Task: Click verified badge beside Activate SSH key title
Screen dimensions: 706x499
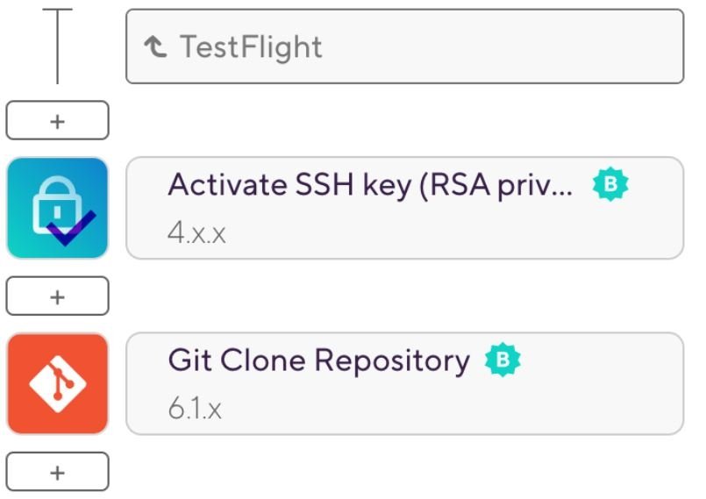Action: tap(610, 185)
